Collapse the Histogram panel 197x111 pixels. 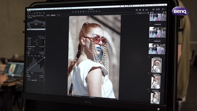tap(28, 18)
